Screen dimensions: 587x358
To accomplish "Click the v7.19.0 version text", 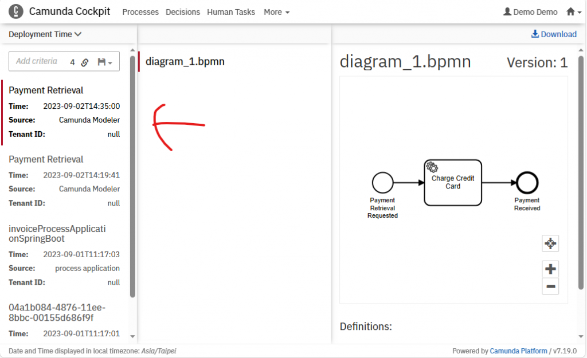I will 565,351.
